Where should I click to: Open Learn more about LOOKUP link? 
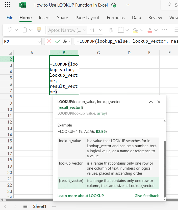point(81,196)
